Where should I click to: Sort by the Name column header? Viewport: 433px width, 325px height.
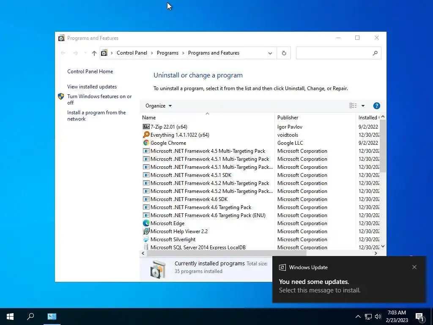pos(207,118)
